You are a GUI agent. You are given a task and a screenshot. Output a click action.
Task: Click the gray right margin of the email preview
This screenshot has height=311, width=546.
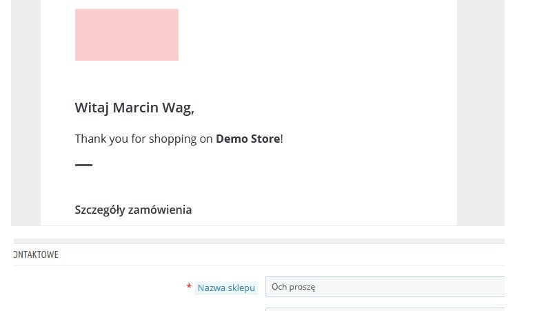click(481, 110)
